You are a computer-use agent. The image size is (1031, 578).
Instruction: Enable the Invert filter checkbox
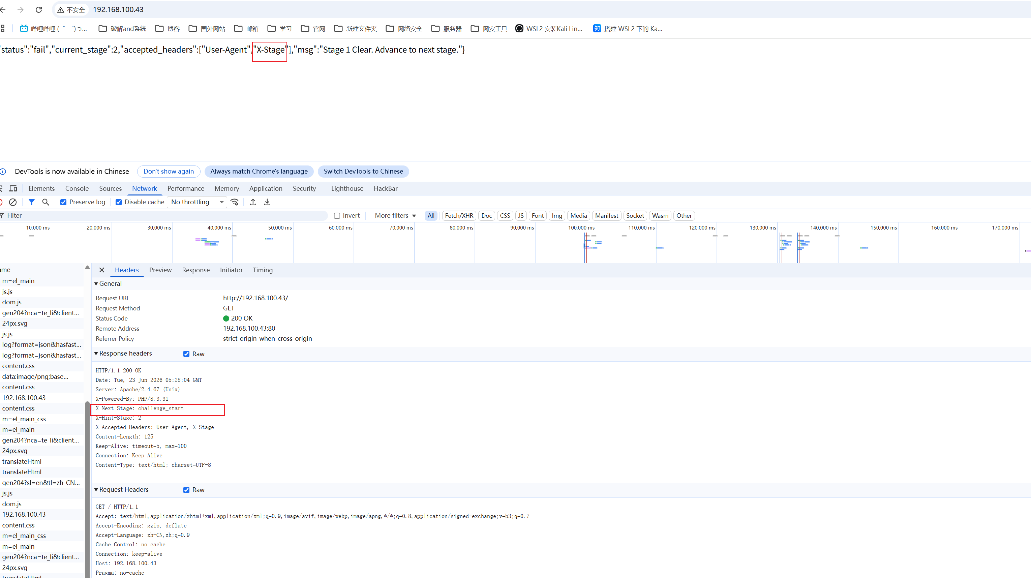pos(337,216)
